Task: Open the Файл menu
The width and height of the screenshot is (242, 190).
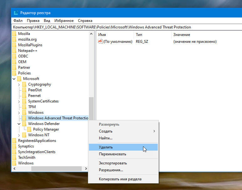Action: point(18,21)
